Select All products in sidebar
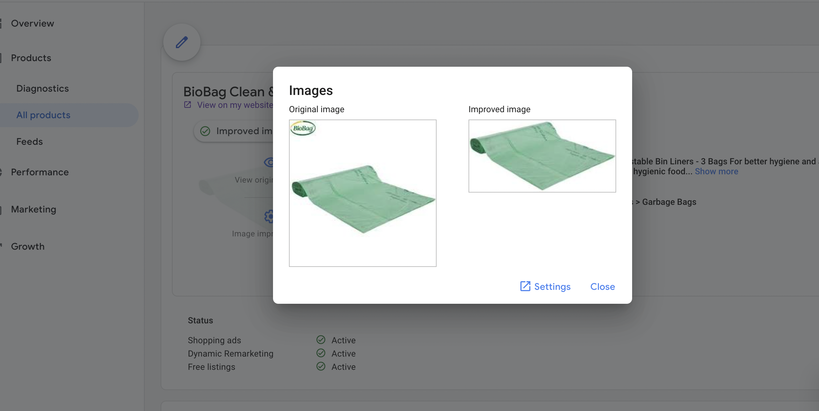The height and width of the screenshot is (411, 819). point(43,115)
